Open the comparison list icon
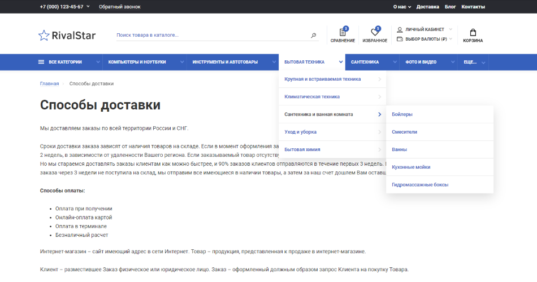Image resolution: width=537 pixels, height=282 pixels. [343, 32]
